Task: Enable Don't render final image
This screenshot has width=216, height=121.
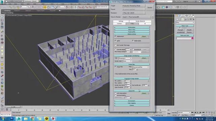Action: 115,45
